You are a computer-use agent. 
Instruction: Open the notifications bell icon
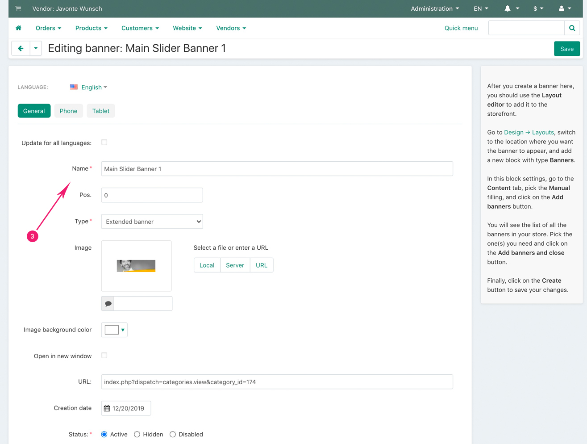pyautogui.click(x=508, y=8)
